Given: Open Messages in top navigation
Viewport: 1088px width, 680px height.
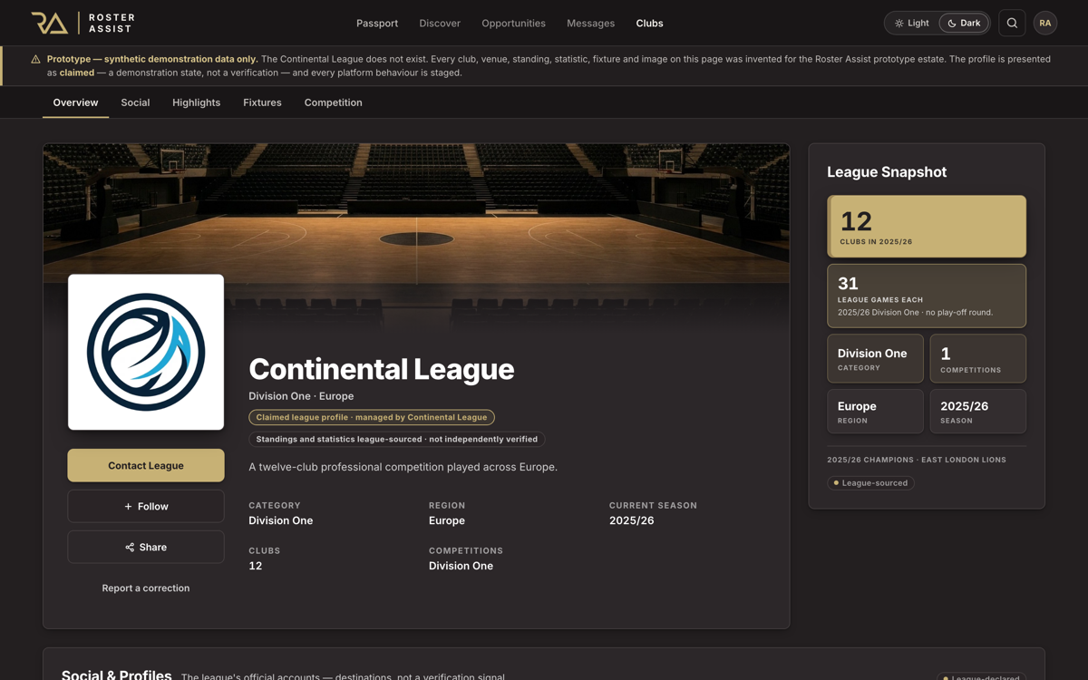Looking at the screenshot, I should point(590,23).
